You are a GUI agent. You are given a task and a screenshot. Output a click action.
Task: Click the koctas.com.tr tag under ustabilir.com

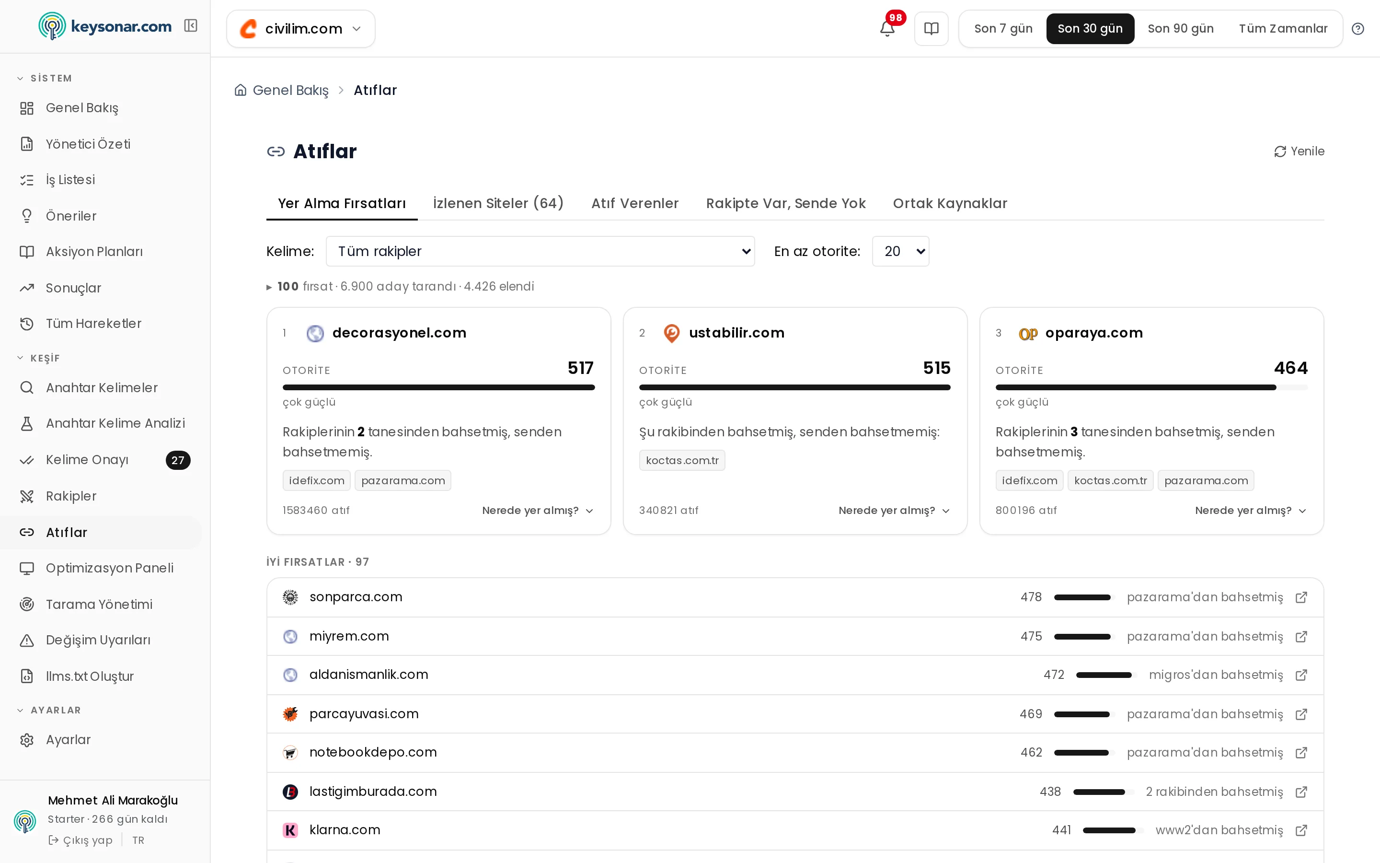click(x=682, y=461)
